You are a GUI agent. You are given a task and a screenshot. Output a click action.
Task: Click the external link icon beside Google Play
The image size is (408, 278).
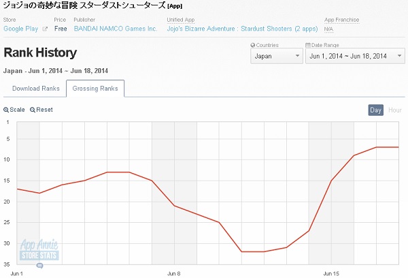pyautogui.click(x=45, y=29)
